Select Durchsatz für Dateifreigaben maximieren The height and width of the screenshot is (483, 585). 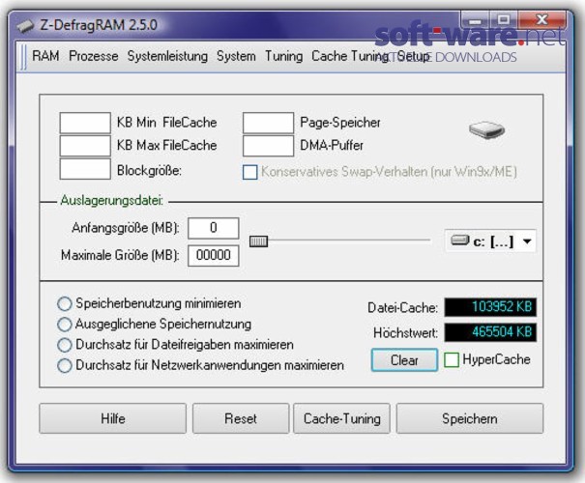[64, 345]
